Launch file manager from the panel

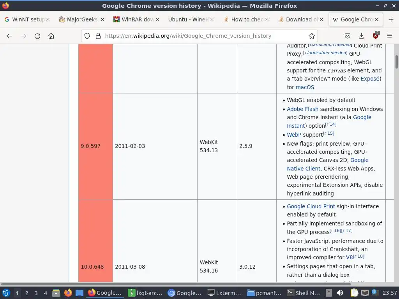[56, 293]
